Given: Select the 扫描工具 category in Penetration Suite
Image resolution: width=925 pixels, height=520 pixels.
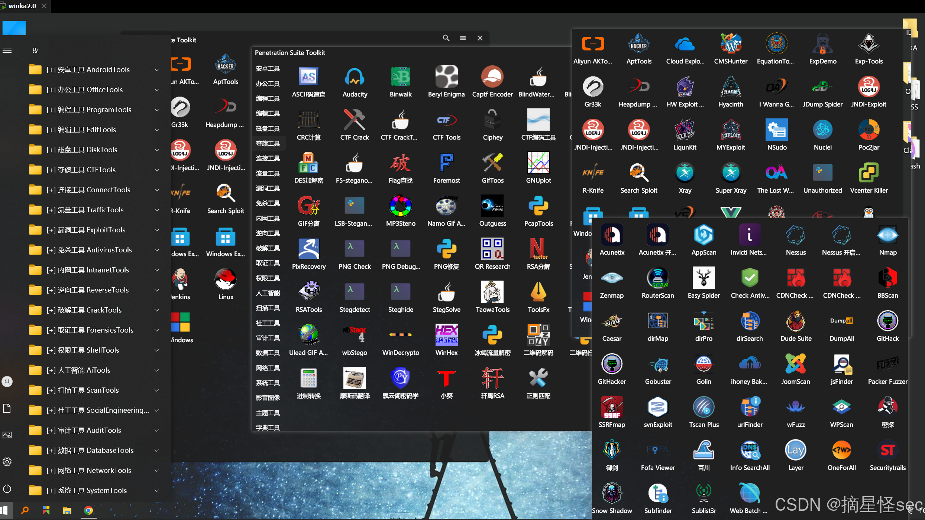Looking at the screenshot, I should [268, 308].
